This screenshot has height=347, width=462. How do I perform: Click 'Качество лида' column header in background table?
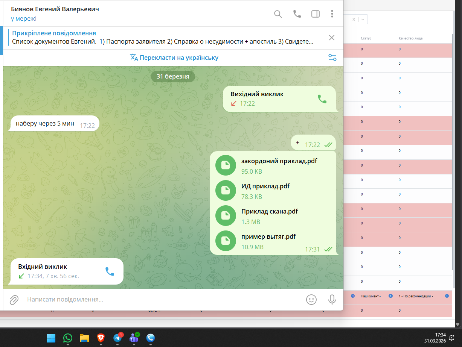tap(410, 38)
